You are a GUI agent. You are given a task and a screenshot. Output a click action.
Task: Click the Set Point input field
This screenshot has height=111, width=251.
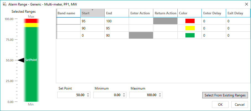(x=71, y=95)
